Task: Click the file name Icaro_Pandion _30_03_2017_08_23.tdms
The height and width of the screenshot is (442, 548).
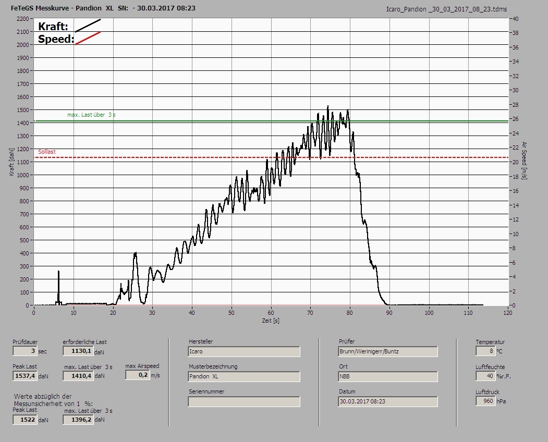Action: point(446,9)
